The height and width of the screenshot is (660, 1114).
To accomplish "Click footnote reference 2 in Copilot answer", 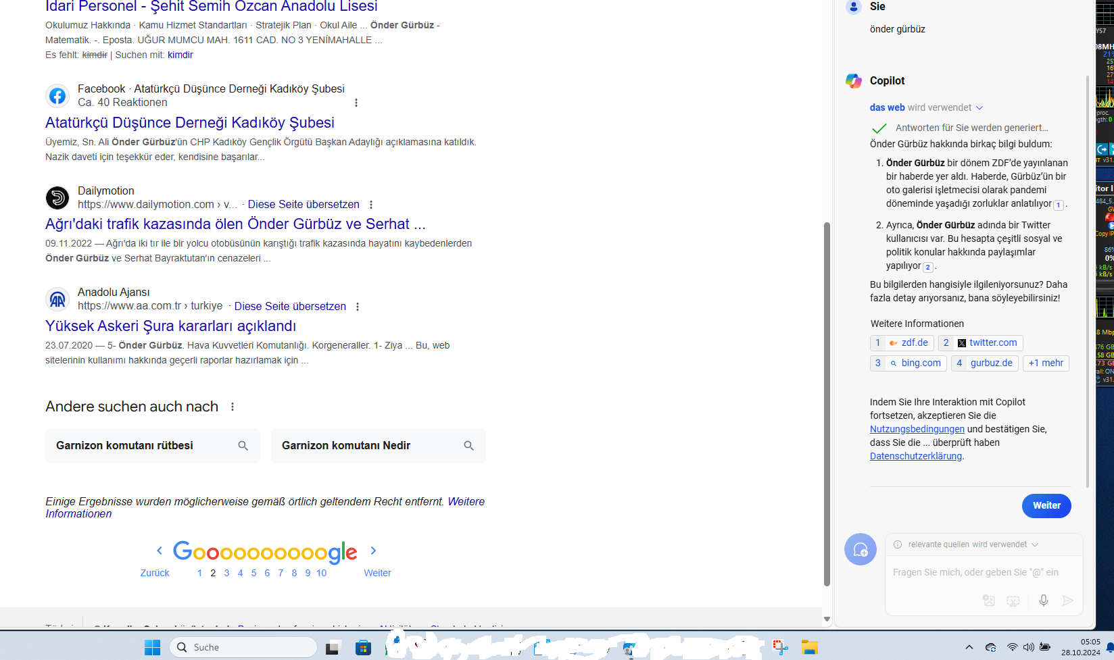I will 928,268.
